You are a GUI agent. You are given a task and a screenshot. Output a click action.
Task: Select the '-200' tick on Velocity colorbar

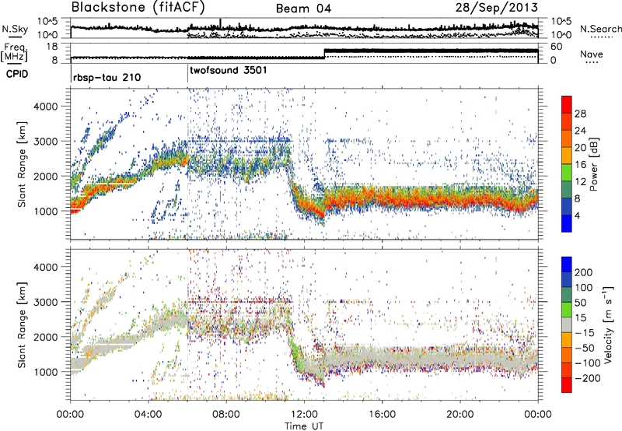point(587,378)
